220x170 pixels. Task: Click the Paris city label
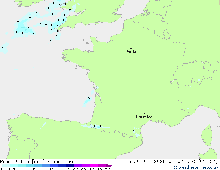(x=131, y=52)
